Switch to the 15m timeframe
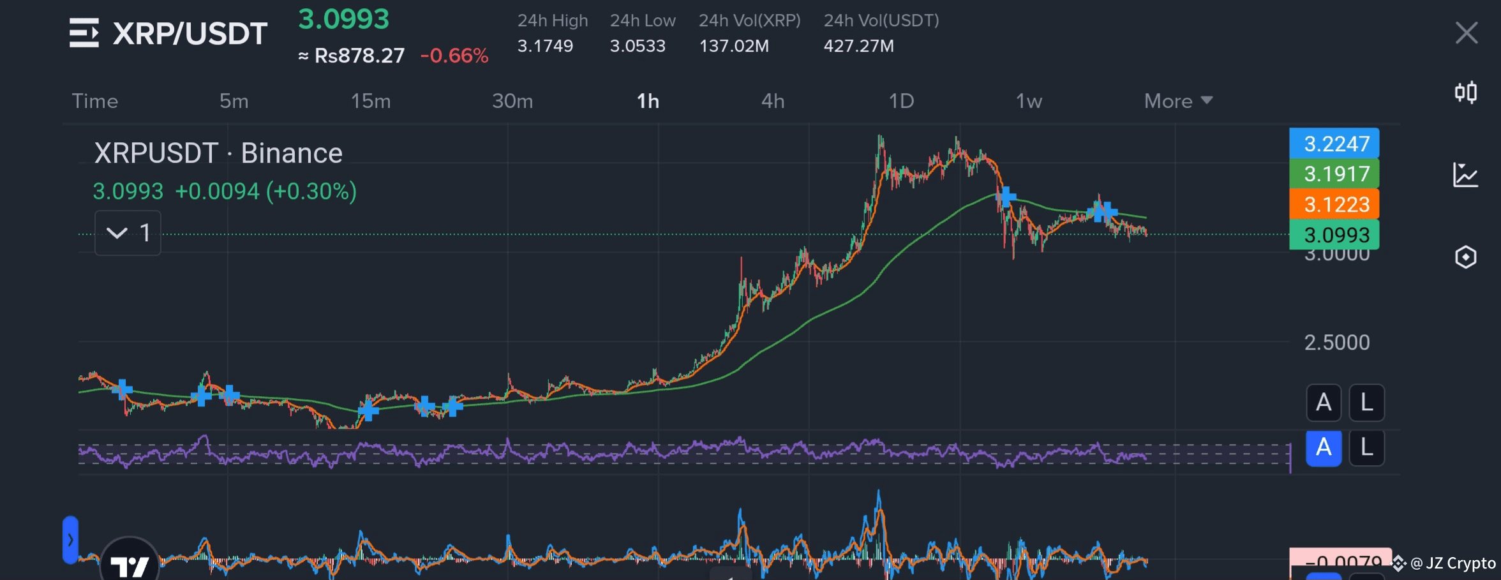Image resolution: width=1501 pixels, height=580 pixels. click(x=371, y=101)
